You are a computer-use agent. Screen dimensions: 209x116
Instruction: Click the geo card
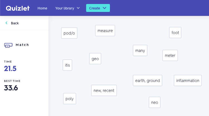pos(95,59)
